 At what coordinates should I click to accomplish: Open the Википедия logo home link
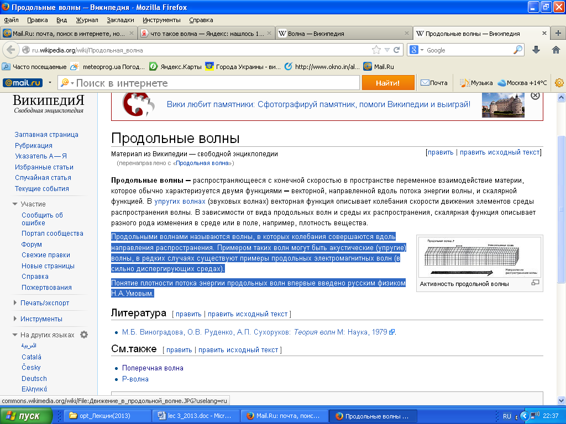click(x=49, y=104)
